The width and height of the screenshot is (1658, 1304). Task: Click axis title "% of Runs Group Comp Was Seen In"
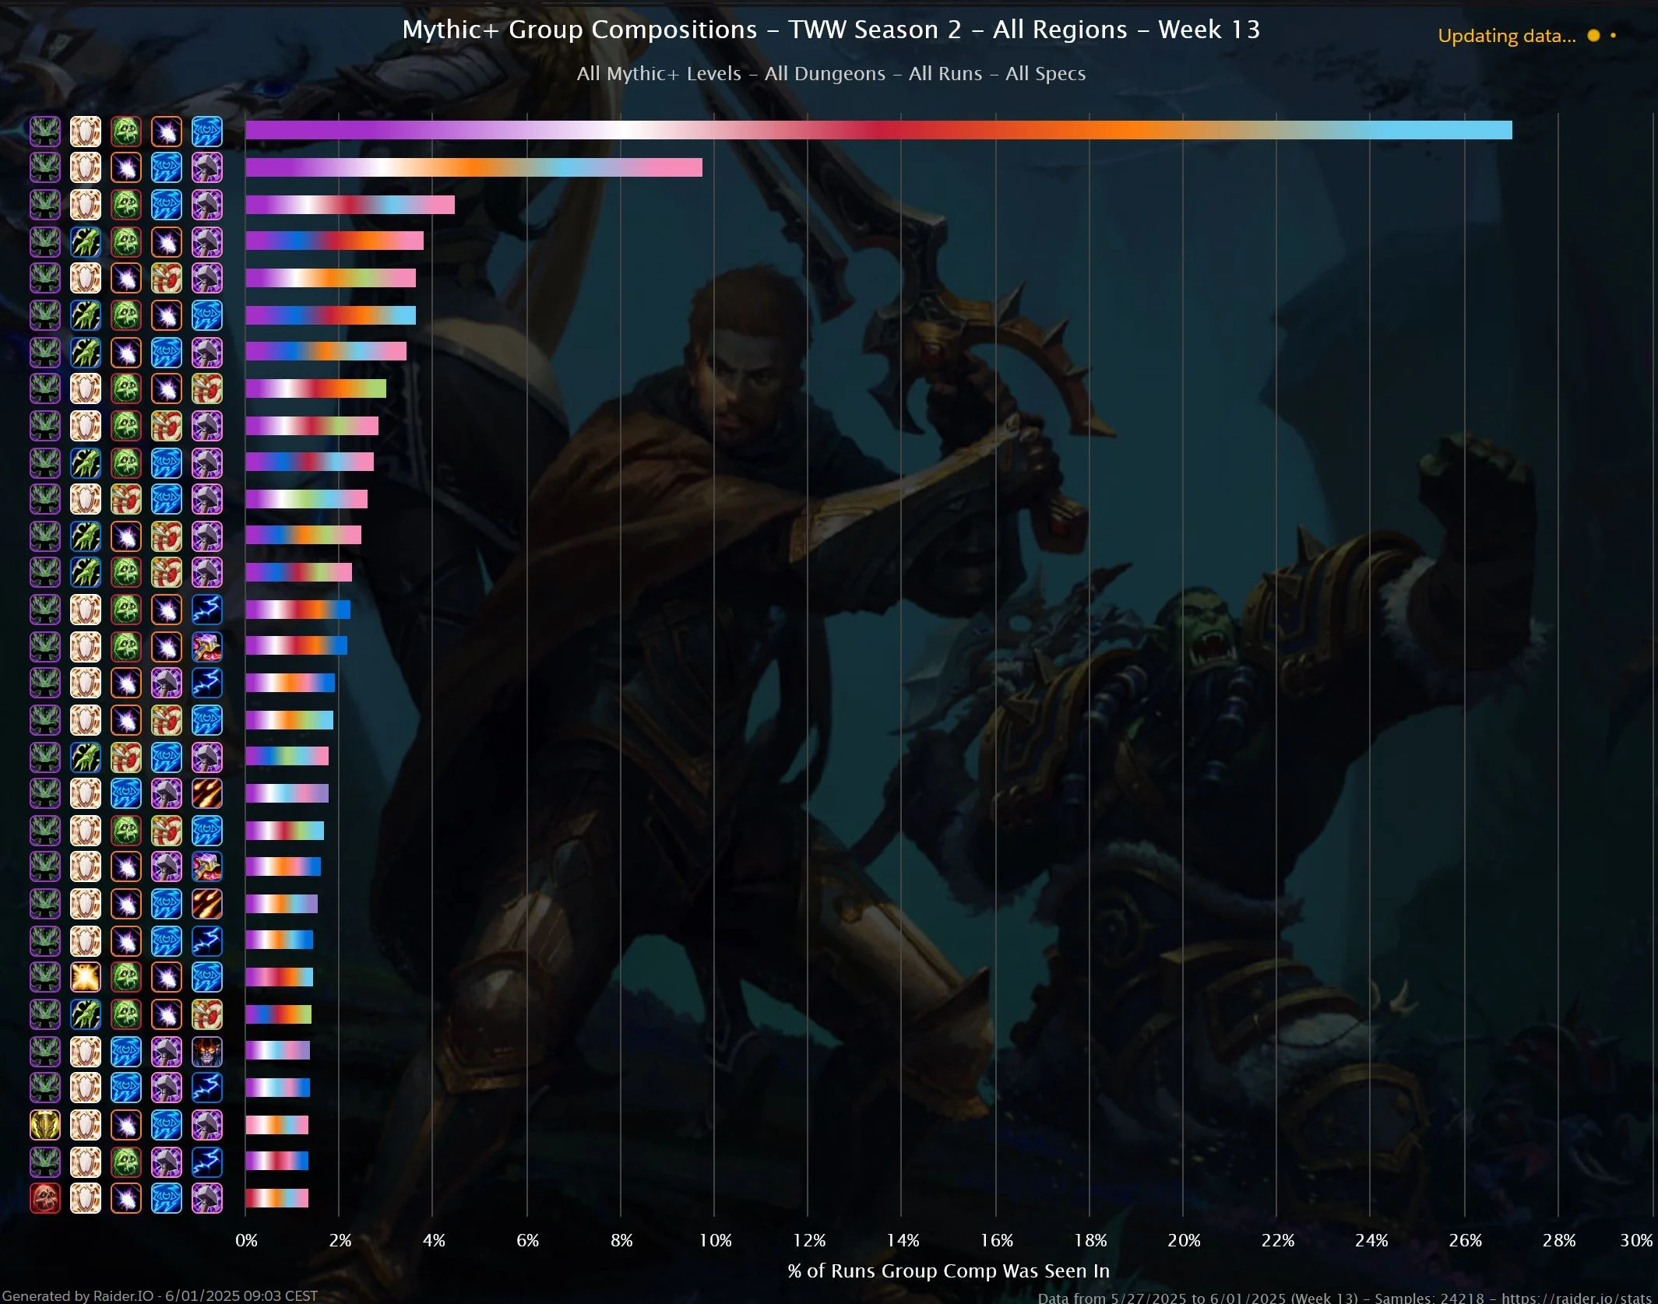[x=949, y=1271]
